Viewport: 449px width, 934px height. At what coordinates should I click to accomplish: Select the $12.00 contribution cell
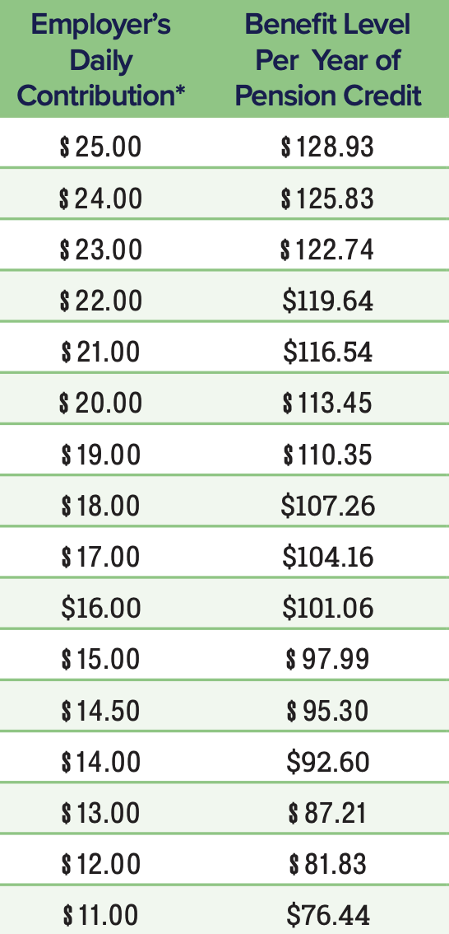(101, 864)
